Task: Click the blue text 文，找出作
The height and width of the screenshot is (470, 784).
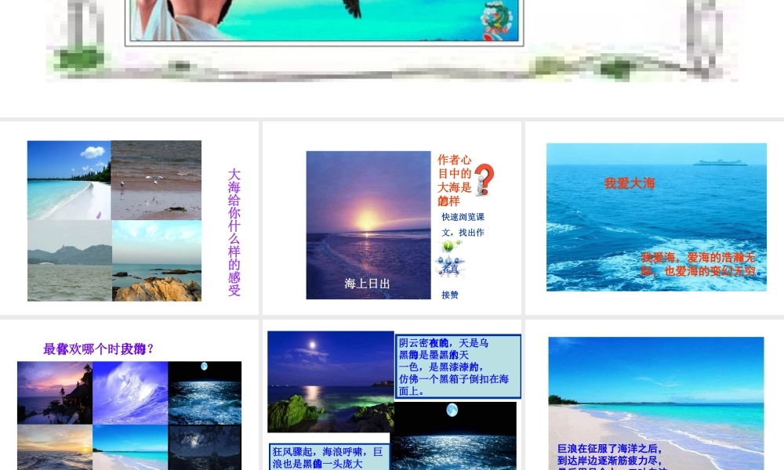Action: click(463, 232)
